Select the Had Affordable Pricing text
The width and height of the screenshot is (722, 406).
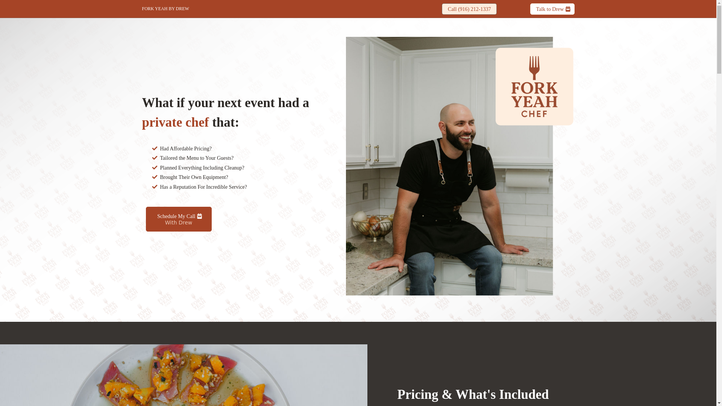pos(186,148)
